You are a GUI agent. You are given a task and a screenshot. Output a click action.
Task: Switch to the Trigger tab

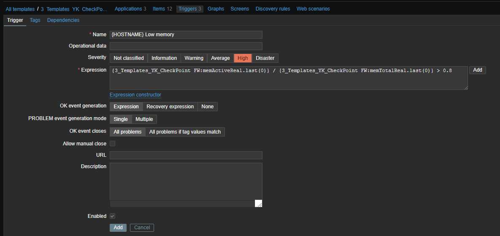(15, 20)
